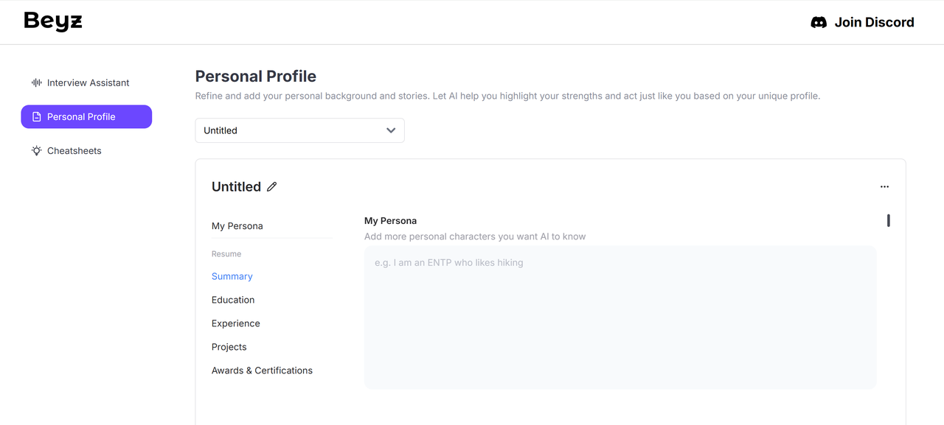Click the profile dropdown chevron arrow

coord(391,130)
